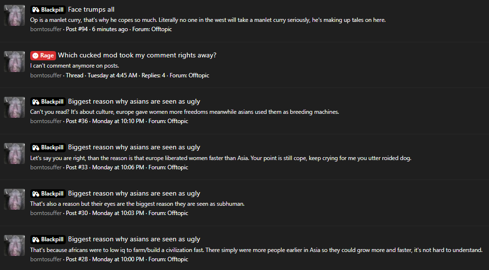Click the Blackpill badge on the Post #33 result
The width and height of the screenshot is (489, 270).
point(48,147)
